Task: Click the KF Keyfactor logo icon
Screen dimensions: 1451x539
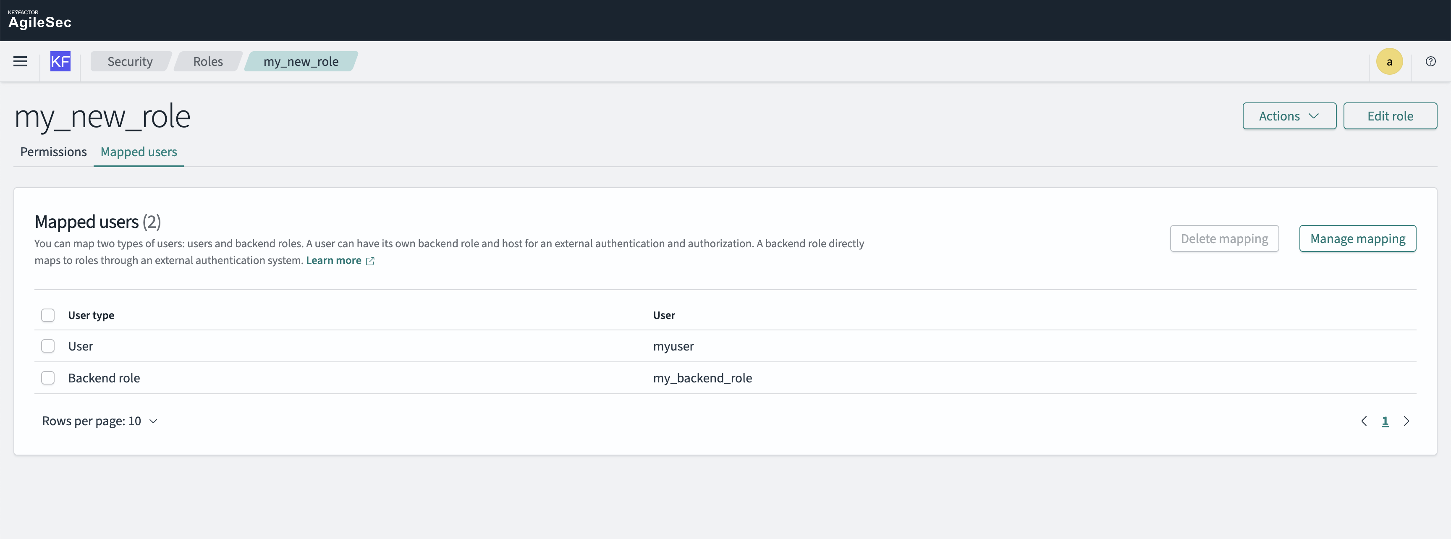Action: (60, 61)
